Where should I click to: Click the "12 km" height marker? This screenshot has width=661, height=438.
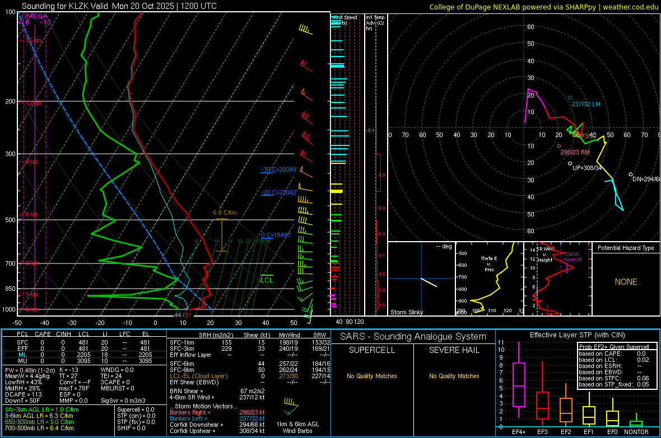point(33,103)
